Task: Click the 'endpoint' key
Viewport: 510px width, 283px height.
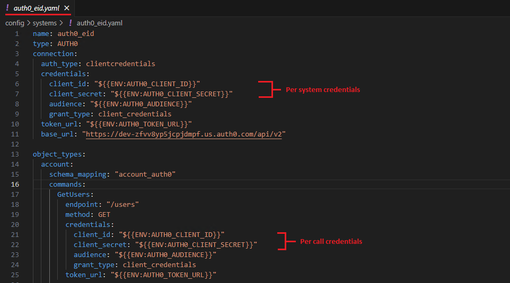Action: click(x=82, y=205)
